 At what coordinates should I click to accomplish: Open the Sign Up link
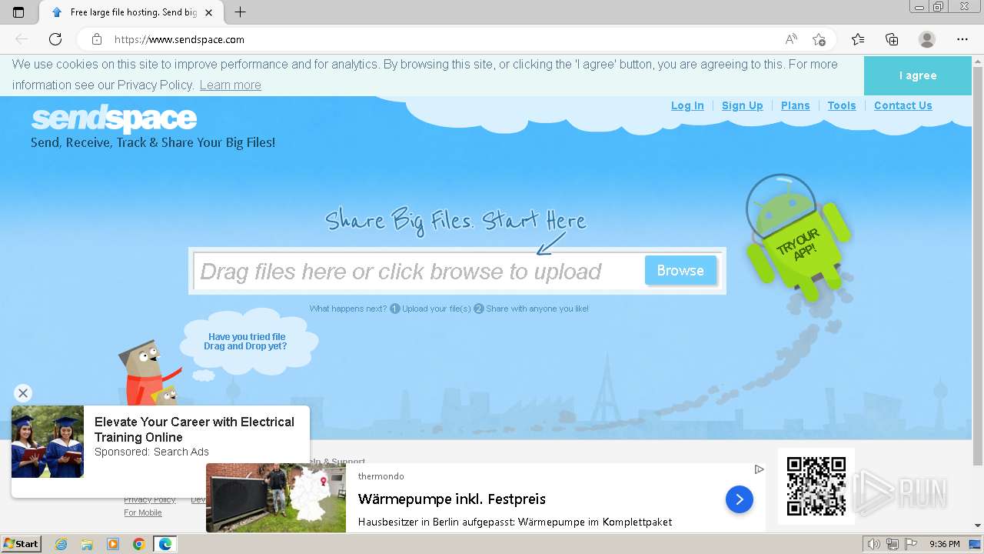tap(743, 105)
